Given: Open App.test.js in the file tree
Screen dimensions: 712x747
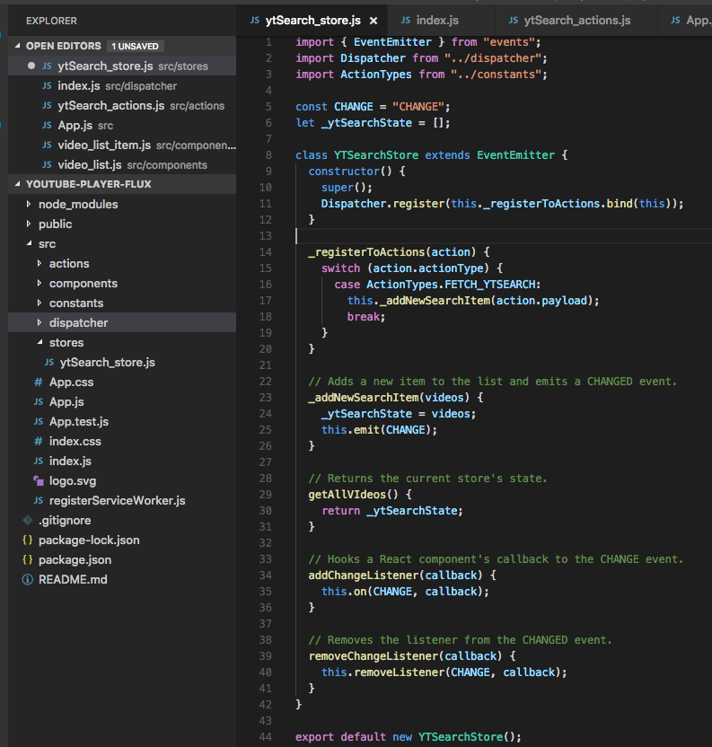Looking at the screenshot, I should coord(122,422).
